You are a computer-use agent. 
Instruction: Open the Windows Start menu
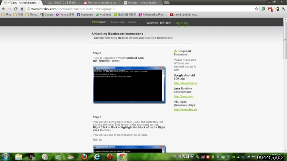click(x=5, y=157)
